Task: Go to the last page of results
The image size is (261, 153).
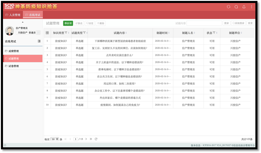Action: click(91, 139)
